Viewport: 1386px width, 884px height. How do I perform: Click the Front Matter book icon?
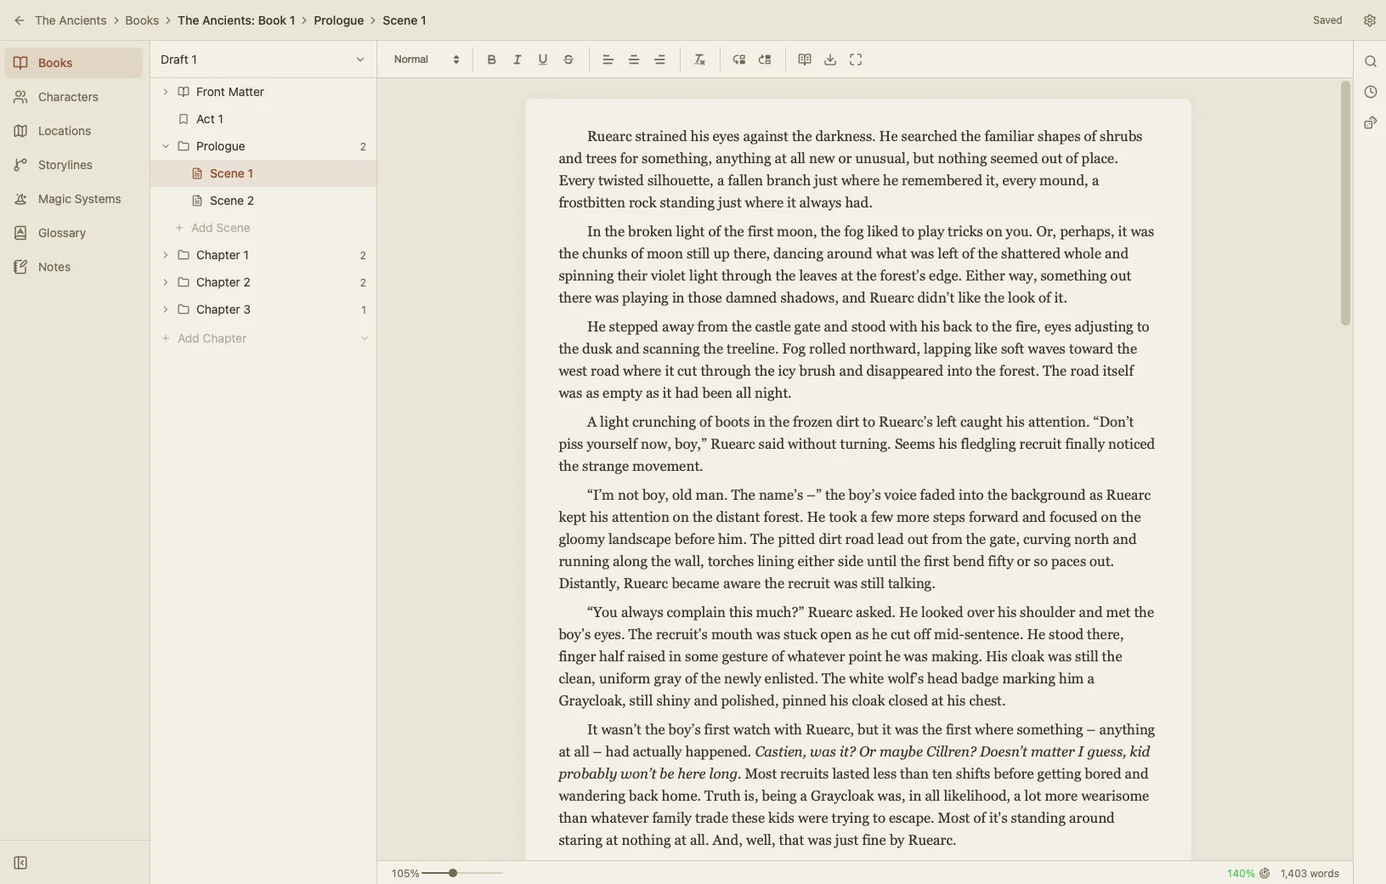click(183, 92)
